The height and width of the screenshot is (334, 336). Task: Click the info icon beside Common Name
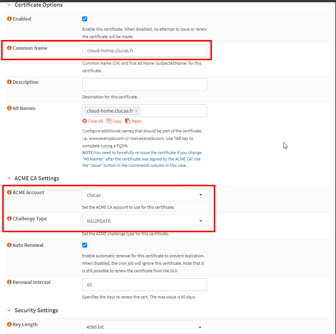[9, 48]
